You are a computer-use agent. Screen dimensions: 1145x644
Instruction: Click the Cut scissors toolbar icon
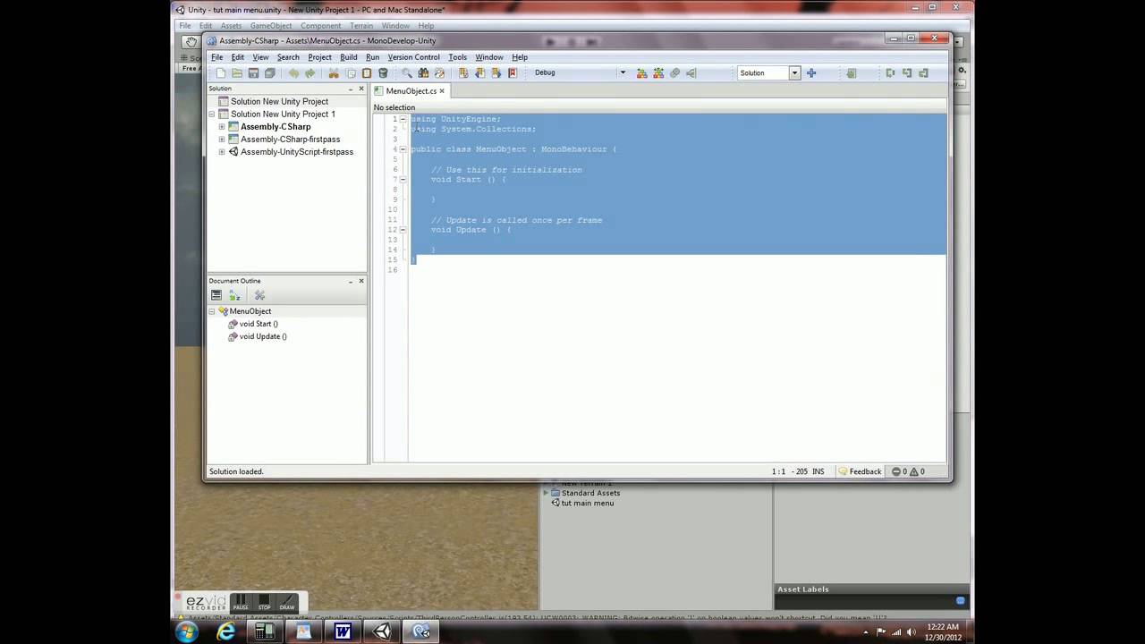[334, 73]
